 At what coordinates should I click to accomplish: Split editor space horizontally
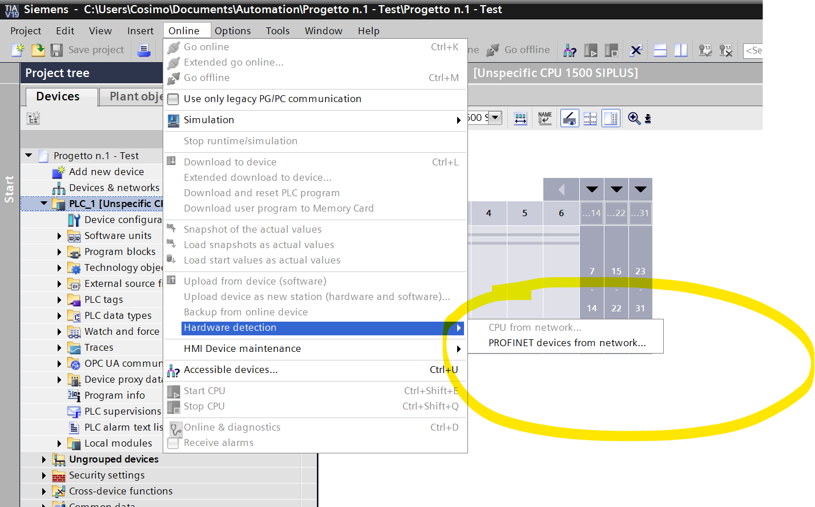tap(660, 50)
